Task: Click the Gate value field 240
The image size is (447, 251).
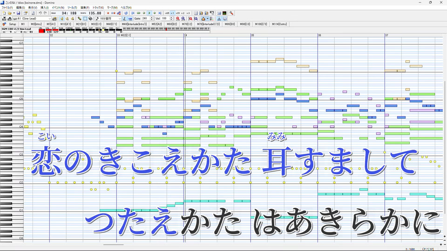Action: [x=145, y=19]
